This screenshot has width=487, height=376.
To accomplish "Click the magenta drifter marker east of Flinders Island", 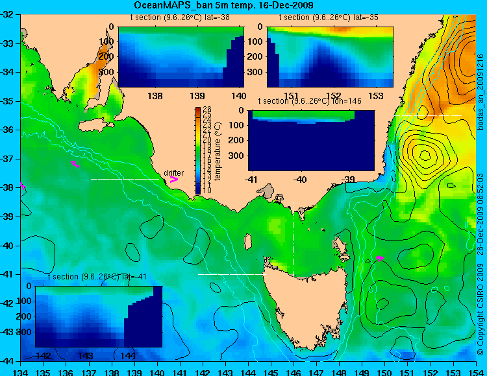I will [380, 258].
